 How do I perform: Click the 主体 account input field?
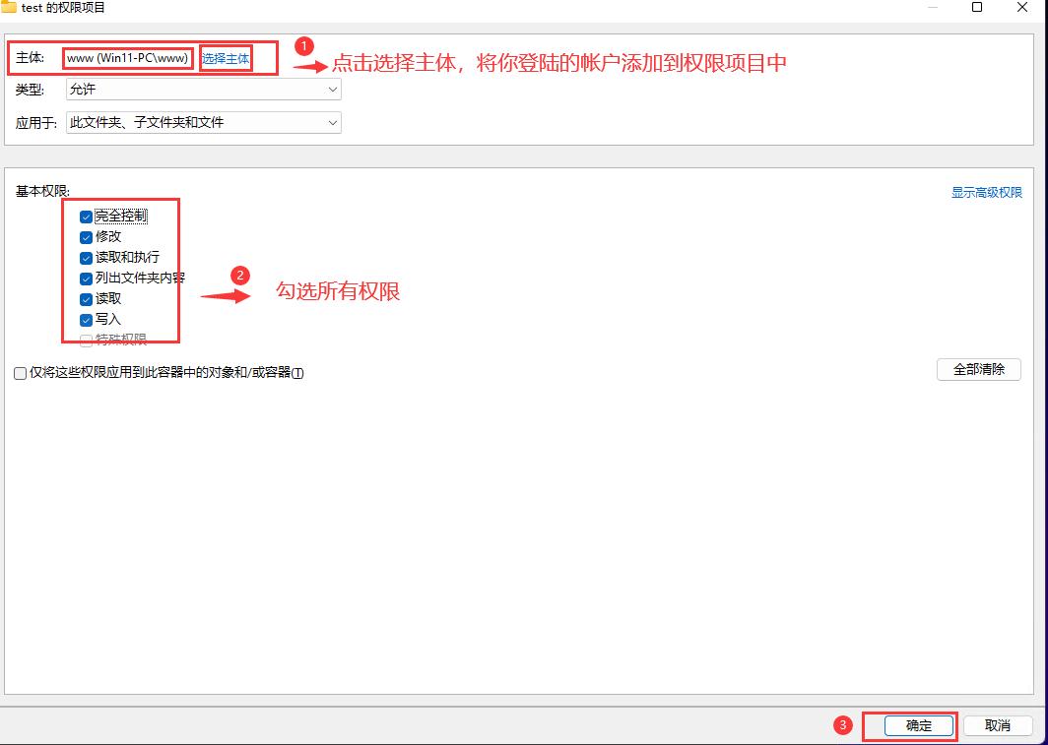[x=128, y=57]
